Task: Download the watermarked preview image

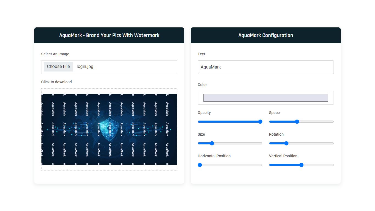Action: [x=109, y=129]
